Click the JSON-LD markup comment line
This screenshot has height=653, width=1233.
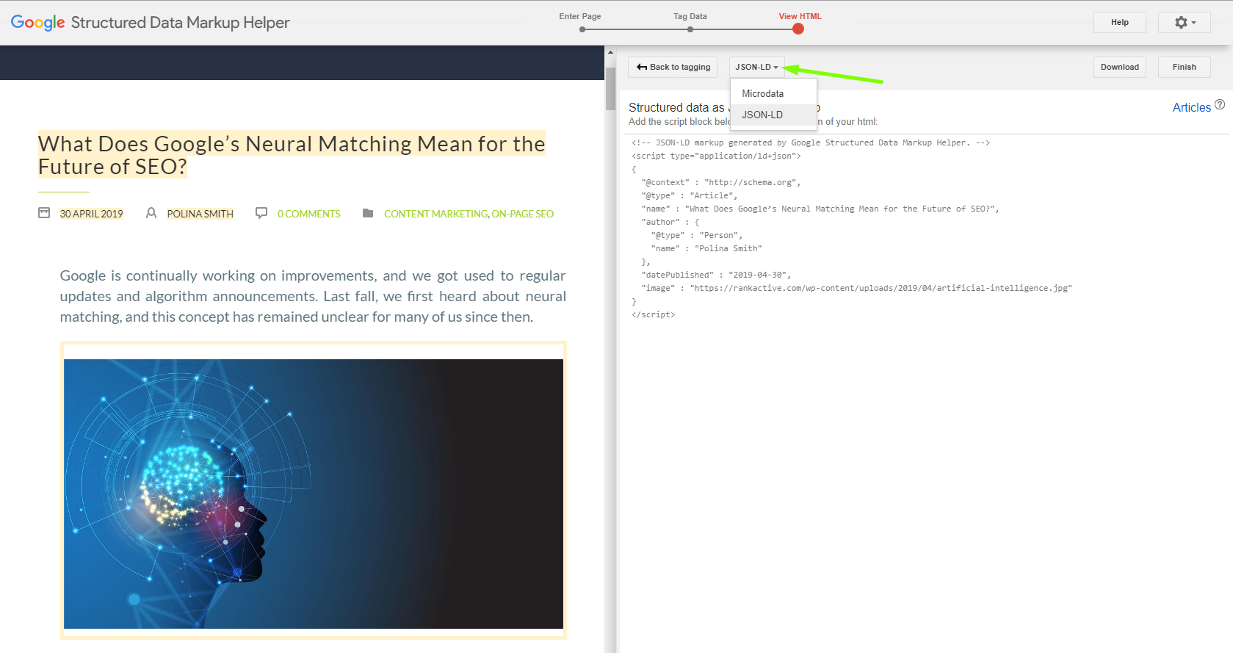pos(811,142)
